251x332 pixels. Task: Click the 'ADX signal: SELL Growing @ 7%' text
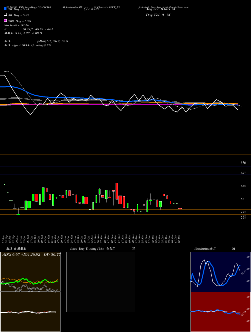point(28,45)
